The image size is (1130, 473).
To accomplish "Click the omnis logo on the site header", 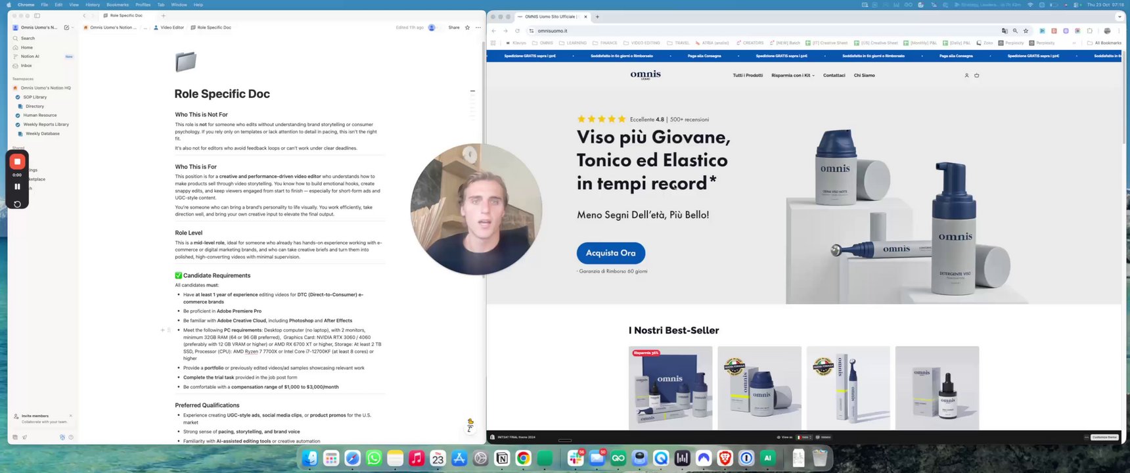I will point(645,75).
